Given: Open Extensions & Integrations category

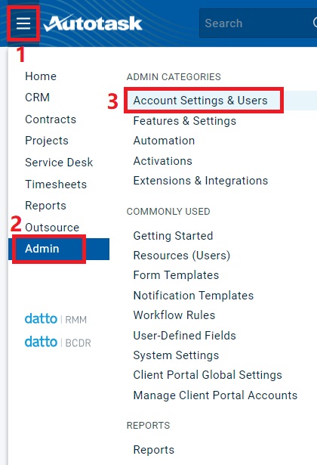Looking at the screenshot, I should point(201,181).
